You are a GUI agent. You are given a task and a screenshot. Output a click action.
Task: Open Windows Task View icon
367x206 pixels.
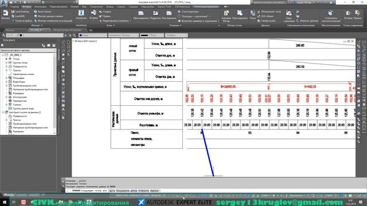pyautogui.click(x=14, y=202)
